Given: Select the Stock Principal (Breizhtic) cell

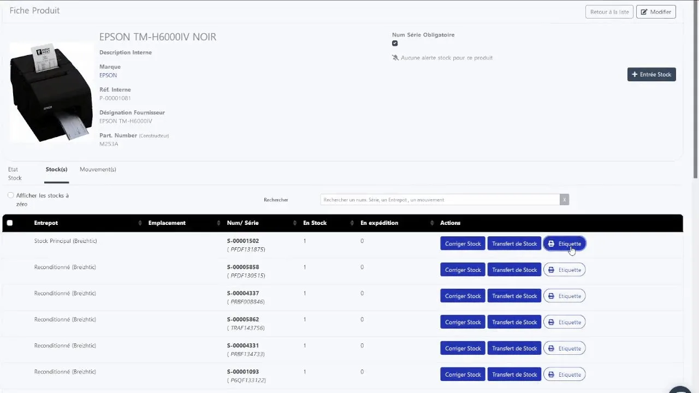Looking at the screenshot, I should coord(66,241).
